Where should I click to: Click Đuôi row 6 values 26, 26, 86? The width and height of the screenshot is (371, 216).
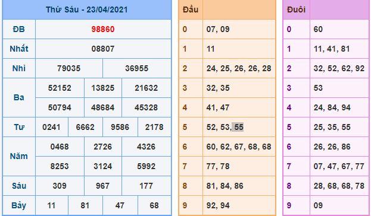(332, 147)
